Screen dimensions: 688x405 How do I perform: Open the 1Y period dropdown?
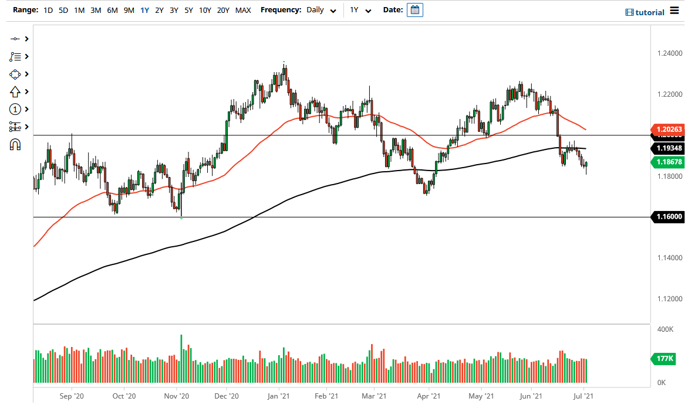pos(360,10)
